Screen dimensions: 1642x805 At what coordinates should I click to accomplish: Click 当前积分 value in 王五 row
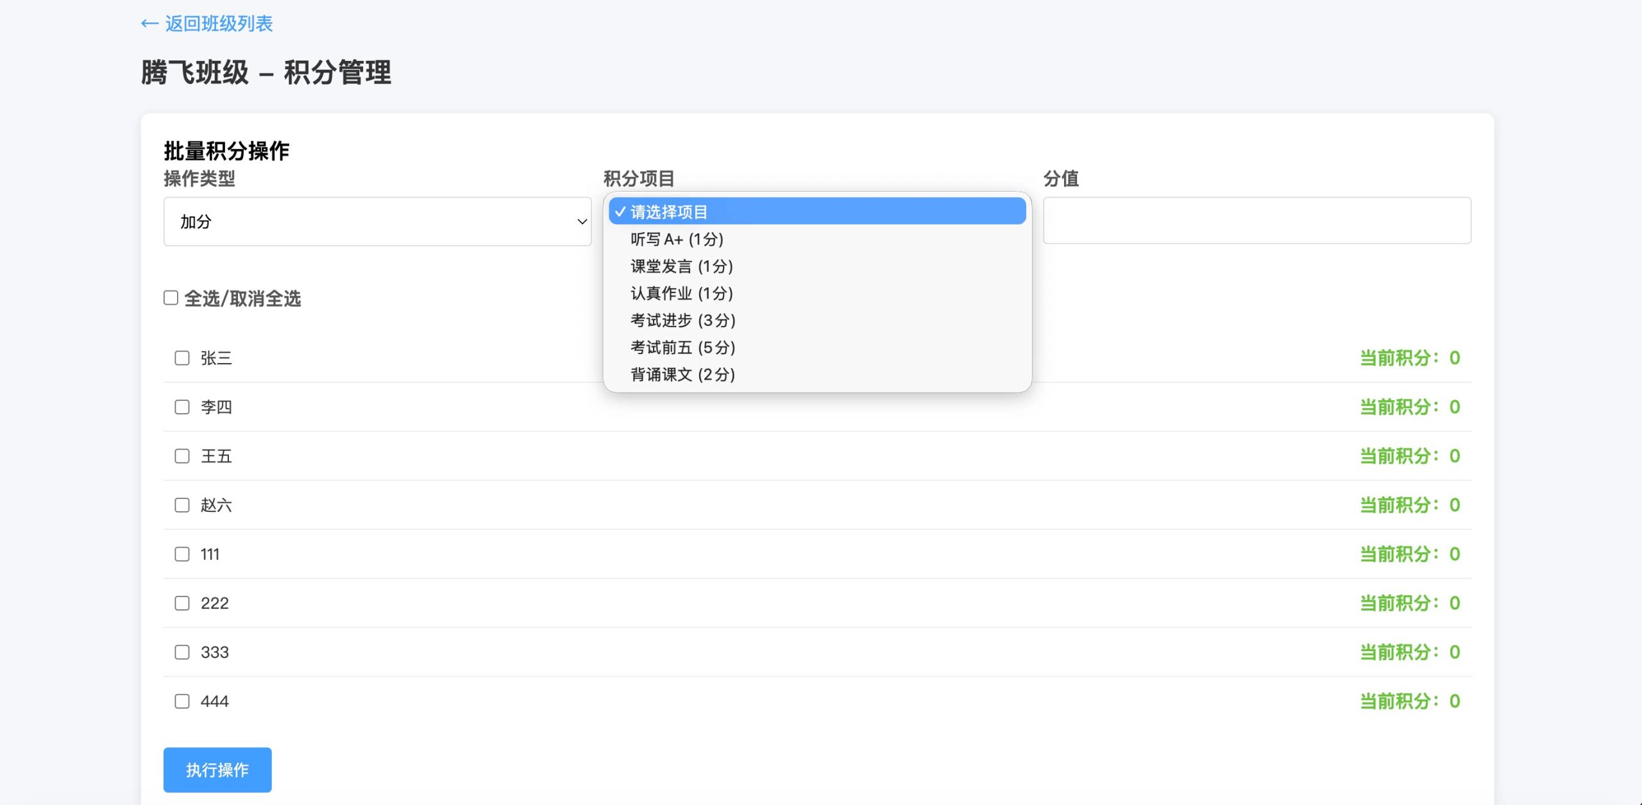click(1410, 456)
